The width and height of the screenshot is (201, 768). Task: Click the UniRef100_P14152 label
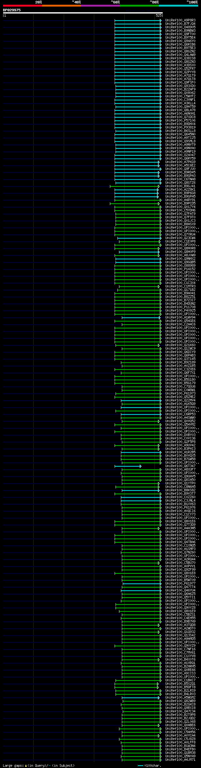click(x=180, y=269)
